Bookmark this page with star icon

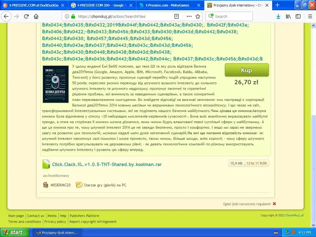(198, 17)
